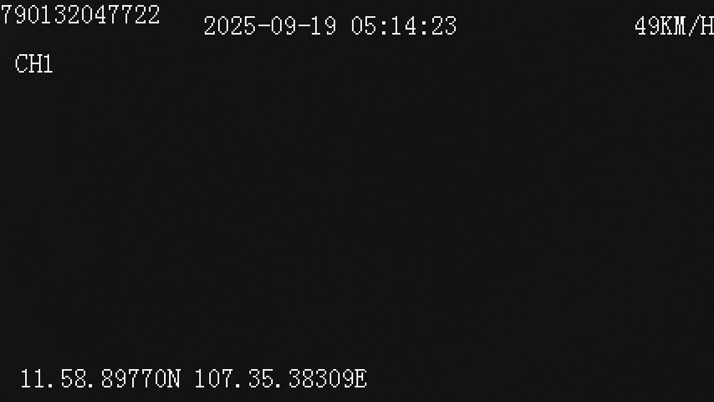Select the device ID 790132047722

pos(80,15)
